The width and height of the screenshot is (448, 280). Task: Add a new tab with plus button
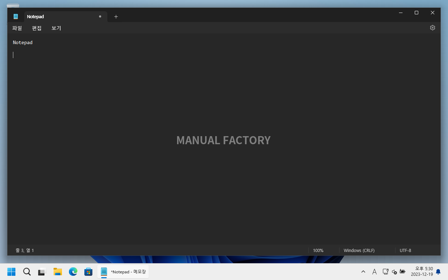[x=116, y=16]
